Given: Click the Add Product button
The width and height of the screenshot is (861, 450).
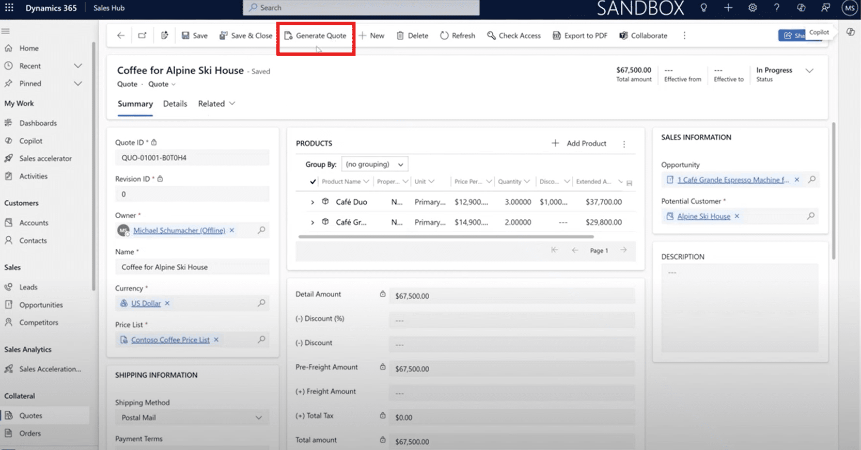Looking at the screenshot, I should coord(579,143).
